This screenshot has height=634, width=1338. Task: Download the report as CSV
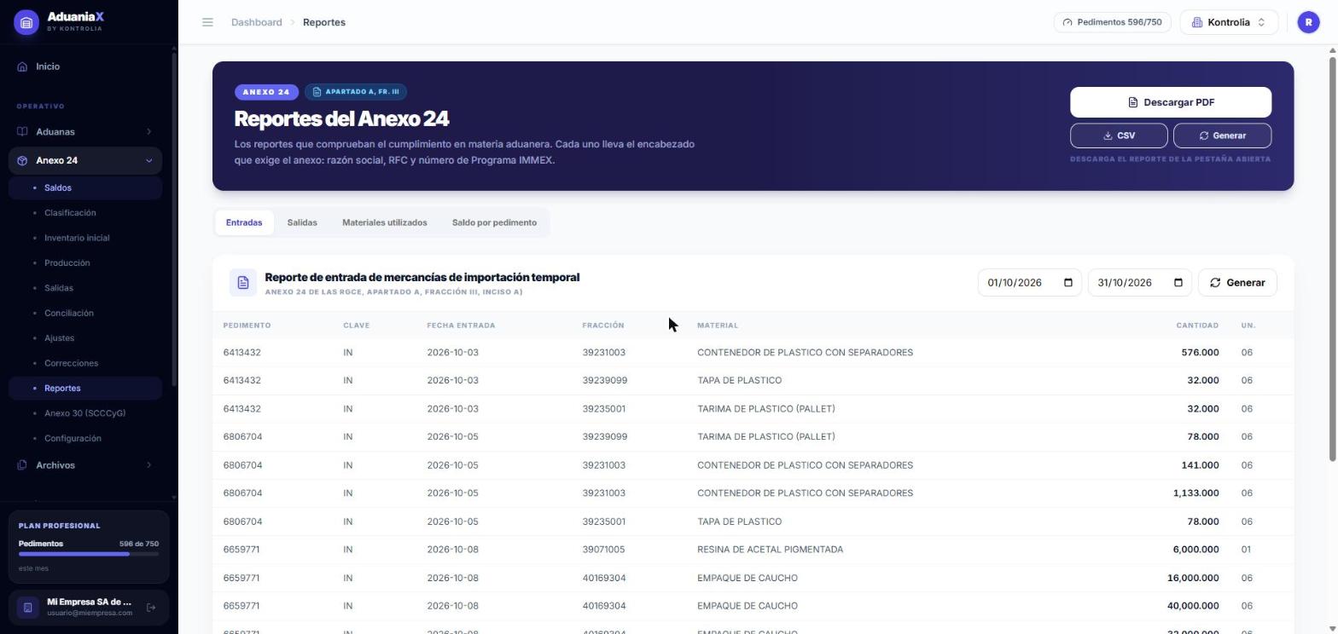[1119, 135]
